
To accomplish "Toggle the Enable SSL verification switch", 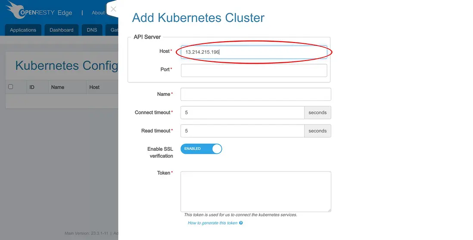I will 201,149.
